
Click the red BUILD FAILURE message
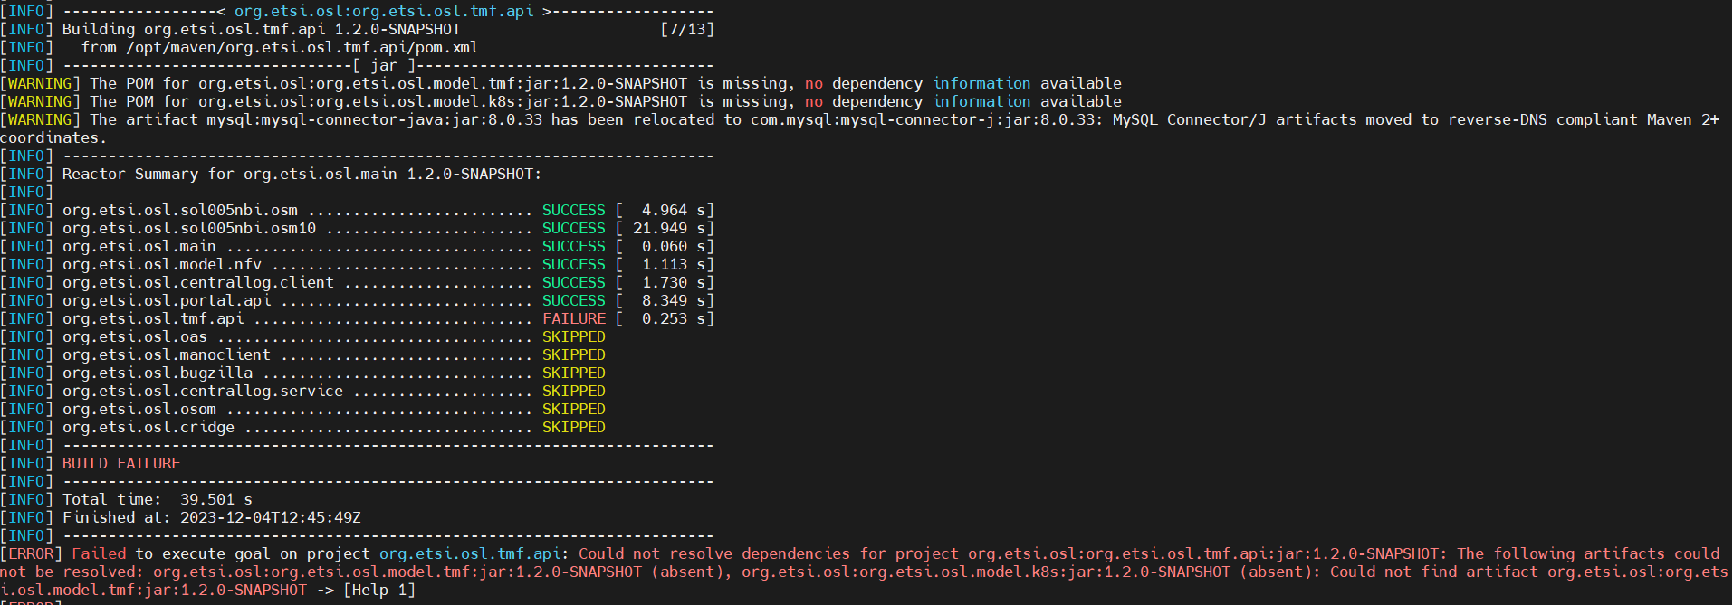tap(120, 463)
